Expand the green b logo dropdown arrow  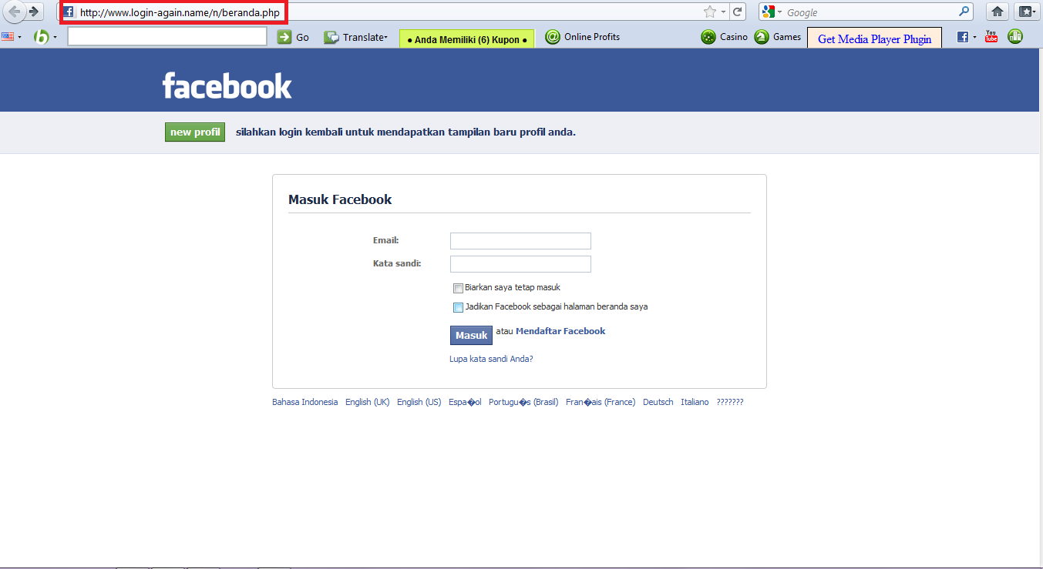[x=55, y=37]
